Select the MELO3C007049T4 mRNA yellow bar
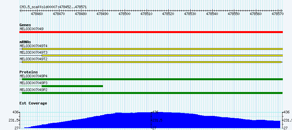Screen dimensions: 292x130 pos(152,49)
